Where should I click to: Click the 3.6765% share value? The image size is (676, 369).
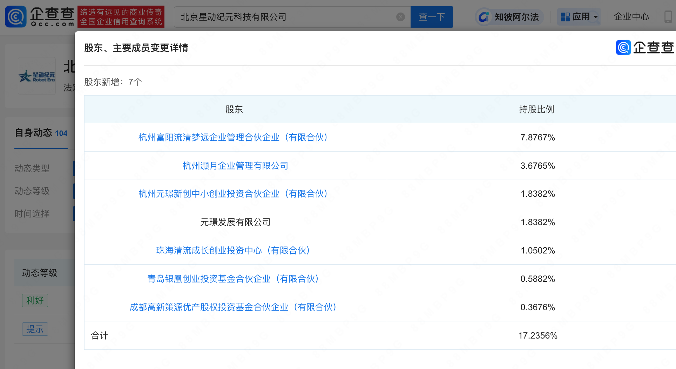[x=538, y=166]
